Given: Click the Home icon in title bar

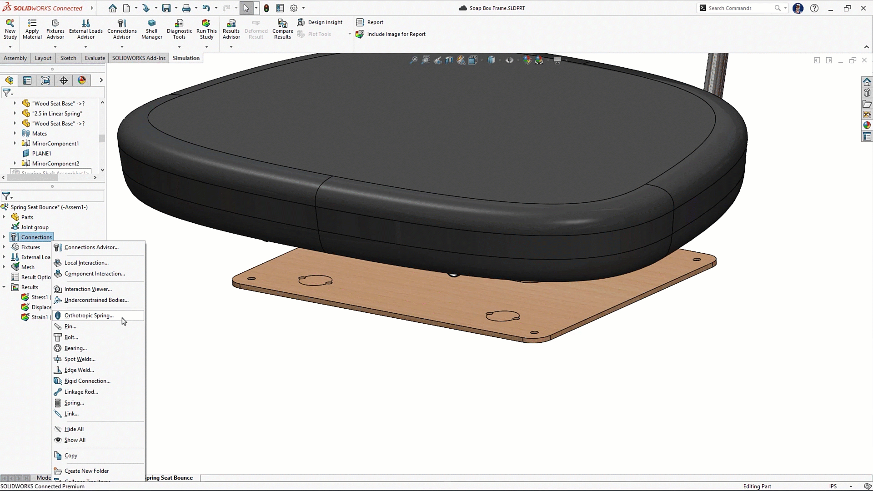Looking at the screenshot, I should pos(113,8).
